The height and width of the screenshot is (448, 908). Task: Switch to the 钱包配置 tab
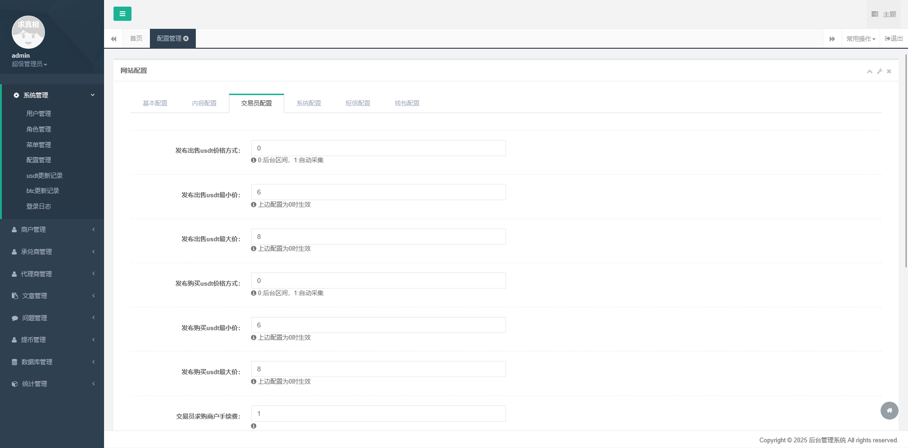pos(407,103)
